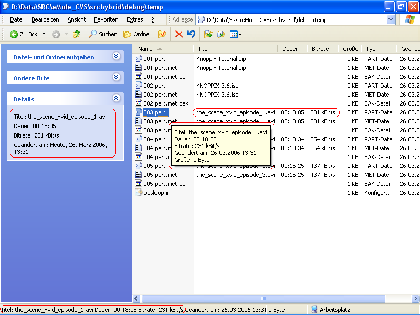Collapse Datei- und Ordneraufgaben panel
This screenshot has width=420, height=315.
coord(117,56)
